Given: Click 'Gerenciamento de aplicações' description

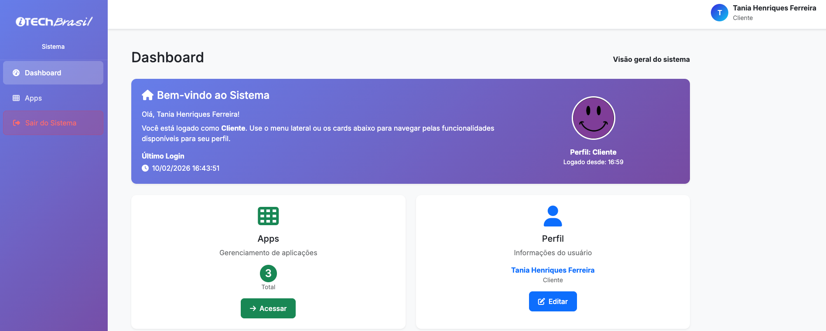Looking at the screenshot, I should 268,253.
